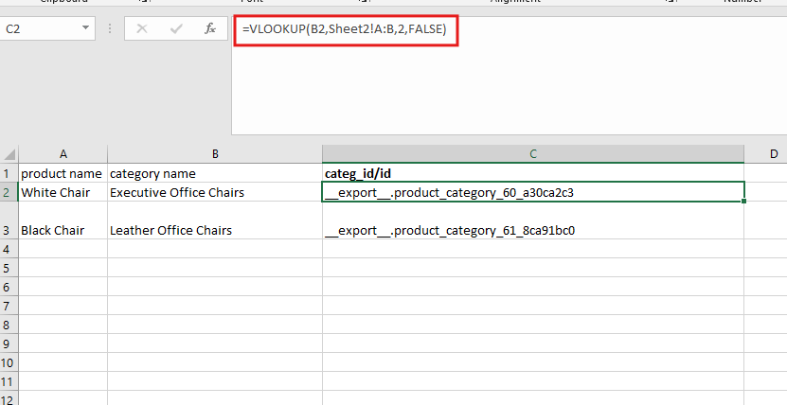Select column A header
787x405 pixels.
click(63, 153)
